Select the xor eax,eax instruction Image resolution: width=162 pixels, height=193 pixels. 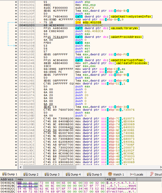(x=84, y=66)
